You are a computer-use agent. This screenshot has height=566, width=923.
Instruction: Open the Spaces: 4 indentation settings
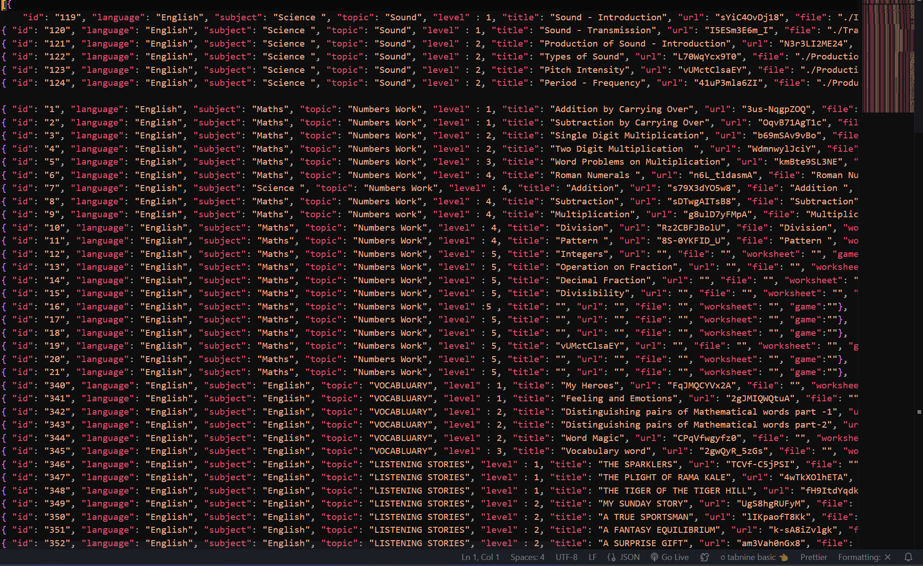tap(527, 557)
